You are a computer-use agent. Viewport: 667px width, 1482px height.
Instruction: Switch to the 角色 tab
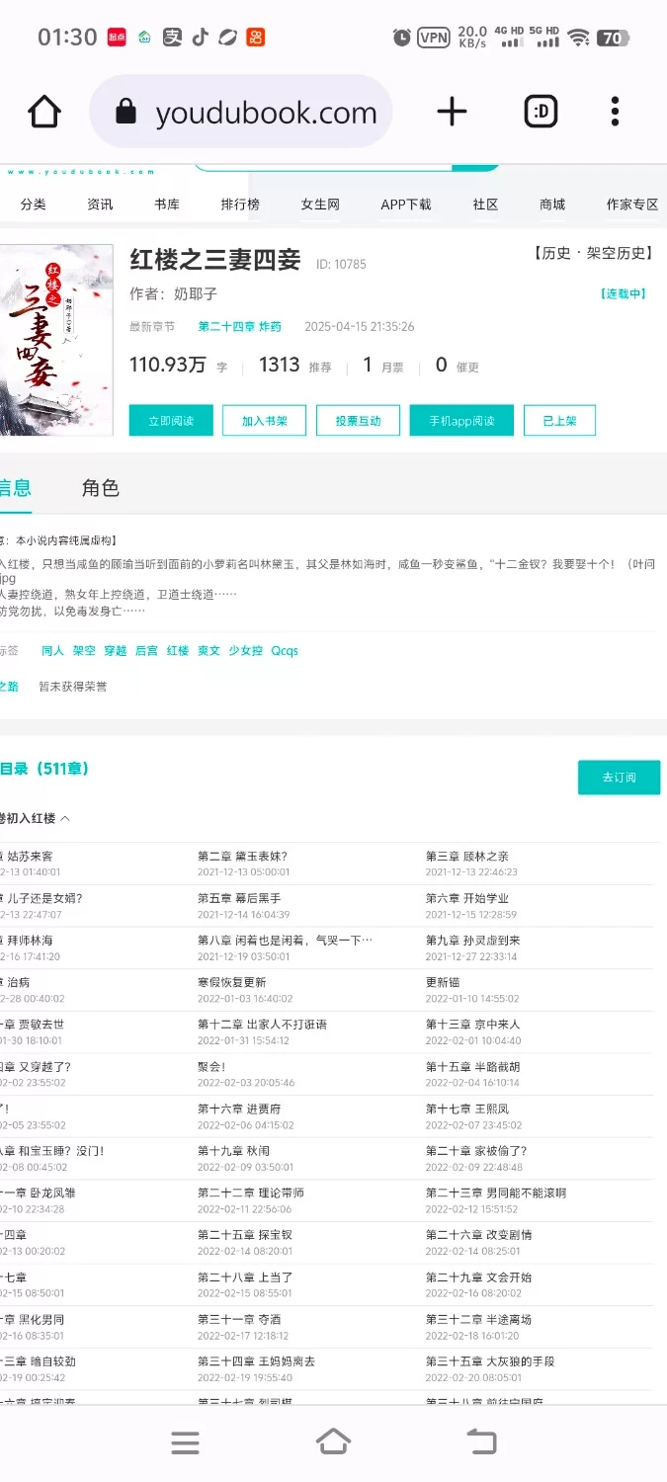click(100, 488)
